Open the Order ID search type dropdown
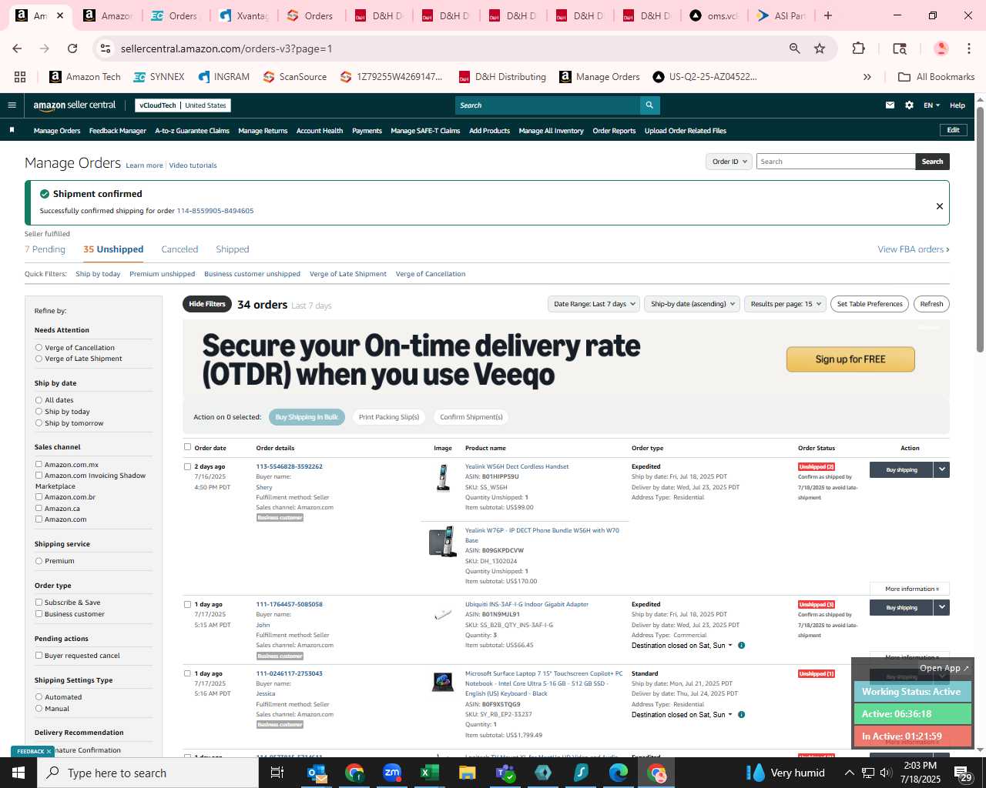This screenshot has width=986, height=788. tap(729, 162)
